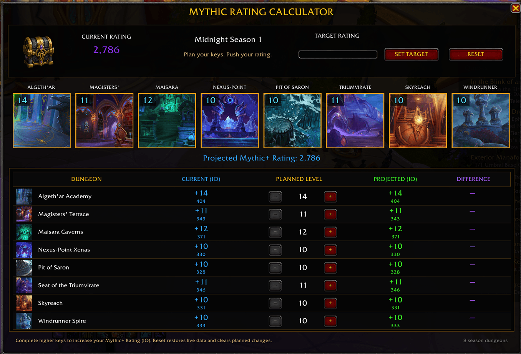Click the Reset button
The image size is (521, 354).
pyautogui.click(x=476, y=54)
